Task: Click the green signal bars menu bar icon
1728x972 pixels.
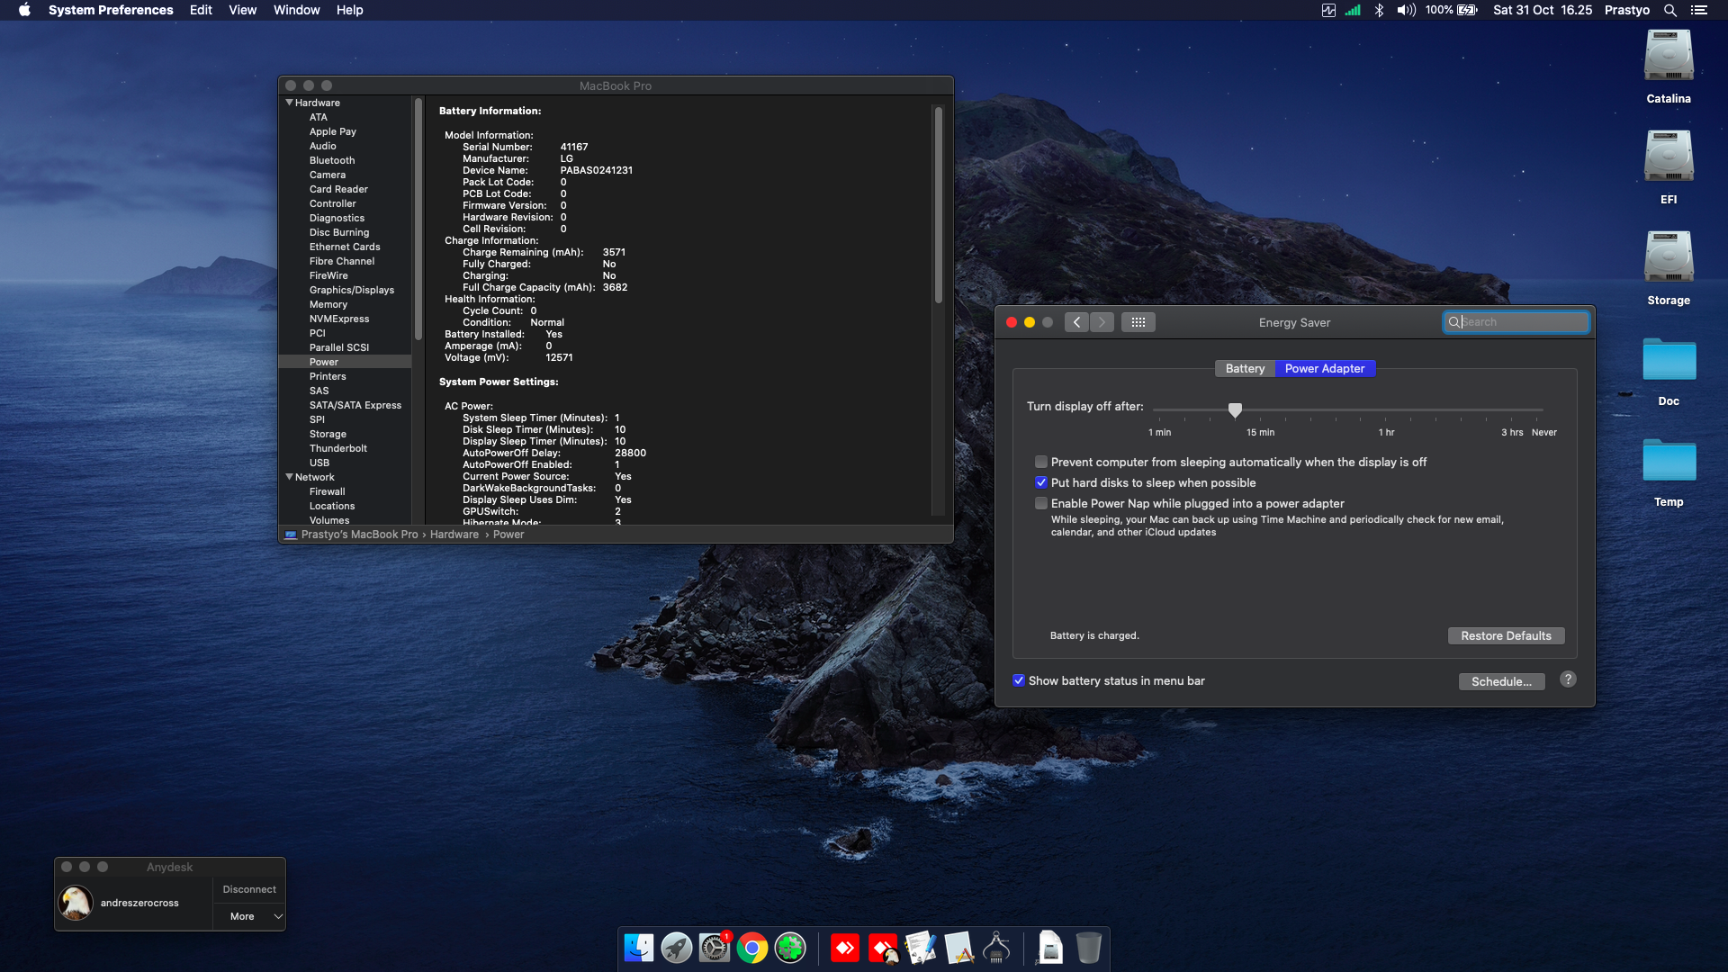Action: (x=1353, y=10)
